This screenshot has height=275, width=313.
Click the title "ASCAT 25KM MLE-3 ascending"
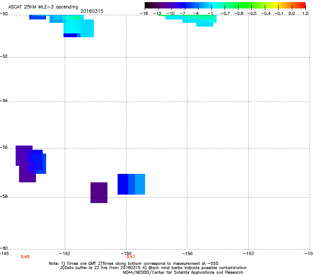pos(43,7)
